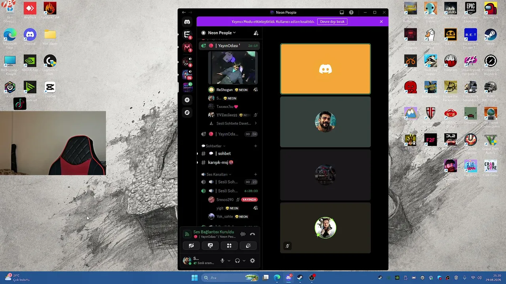Select user YVZmiles55 in voice channel
506x284 pixels.
click(233, 115)
